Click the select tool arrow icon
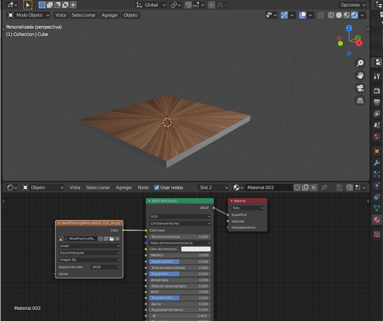The width and height of the screenshot is (383, 322). [x=28, y=5]
